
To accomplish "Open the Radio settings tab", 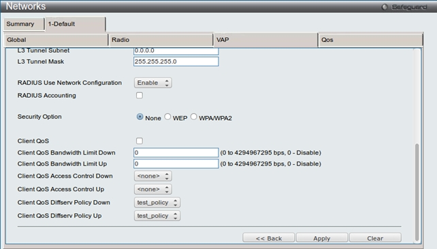I will pyautogui.click(x=161, y=40).
